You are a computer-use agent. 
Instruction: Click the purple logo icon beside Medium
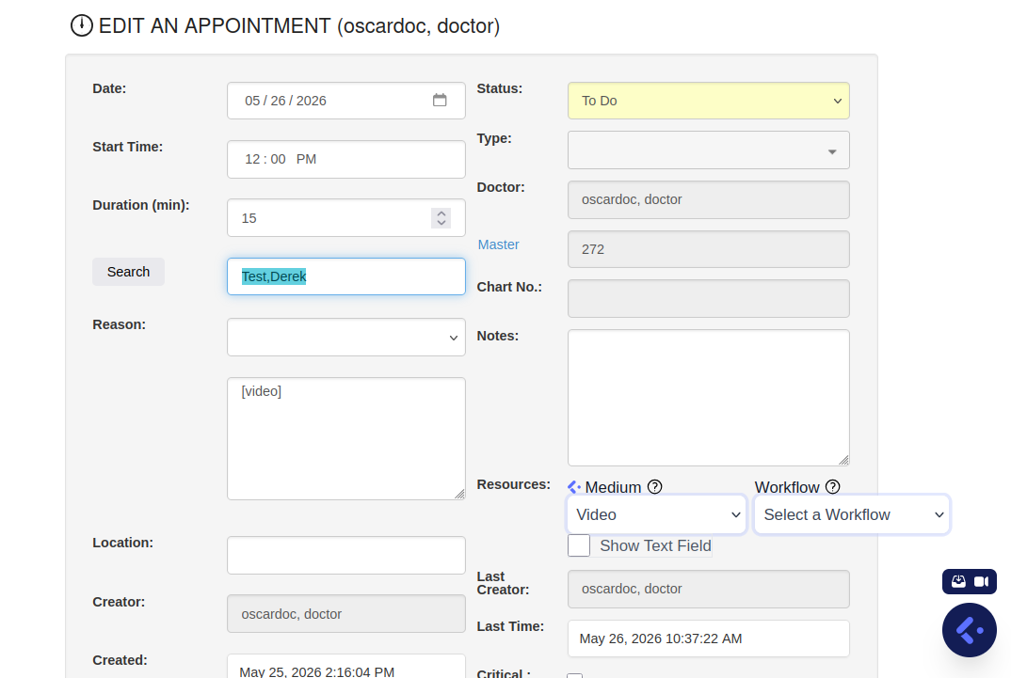574,487
